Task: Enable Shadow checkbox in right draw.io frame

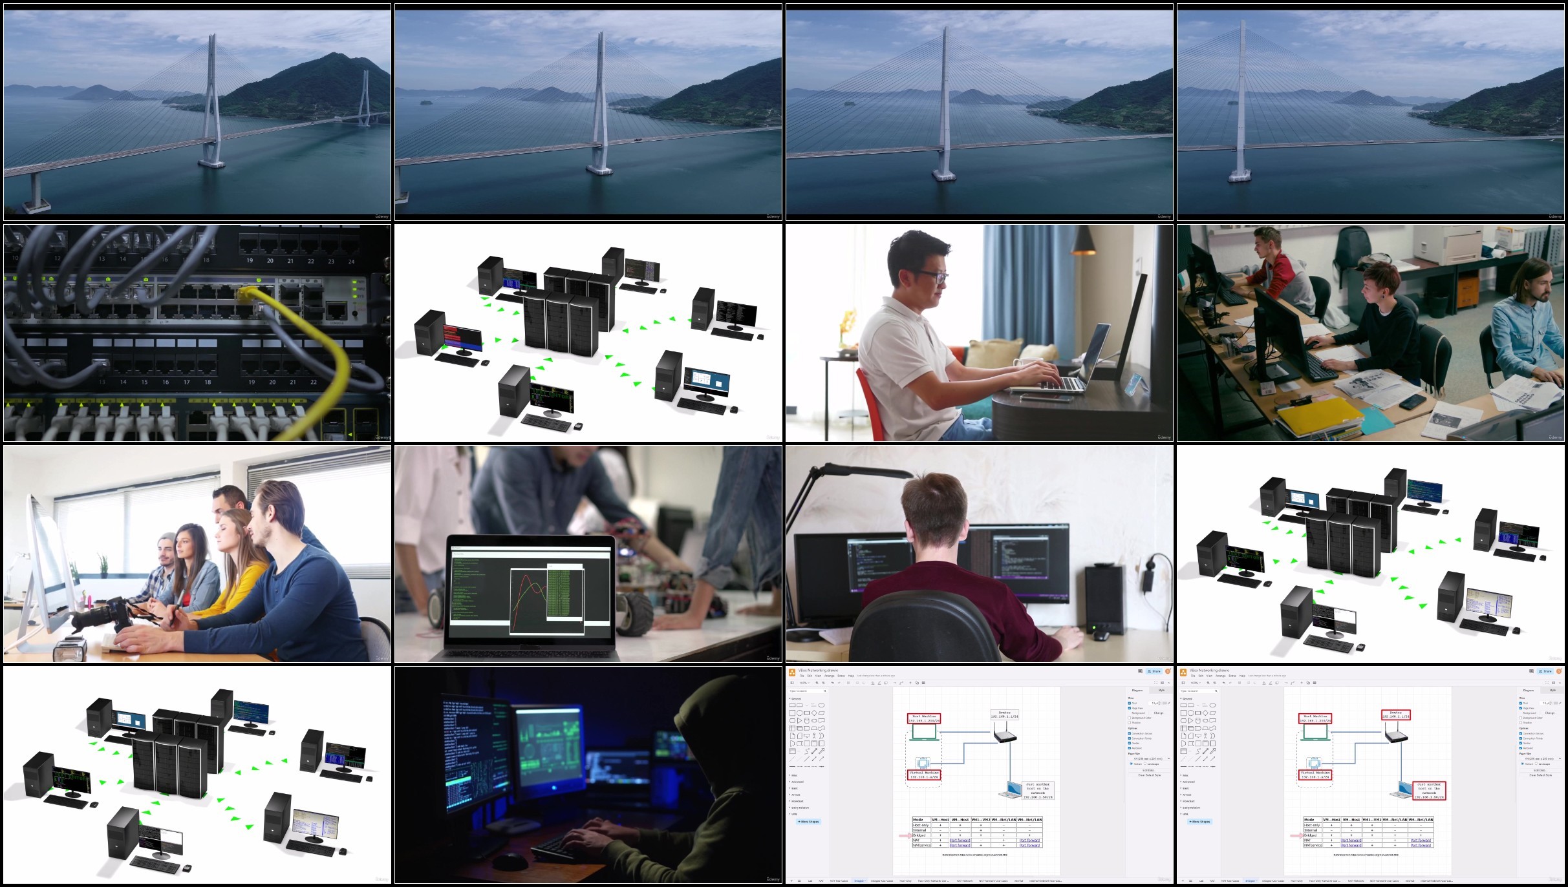Action: pyautogui.click(x=1521, y=723)
